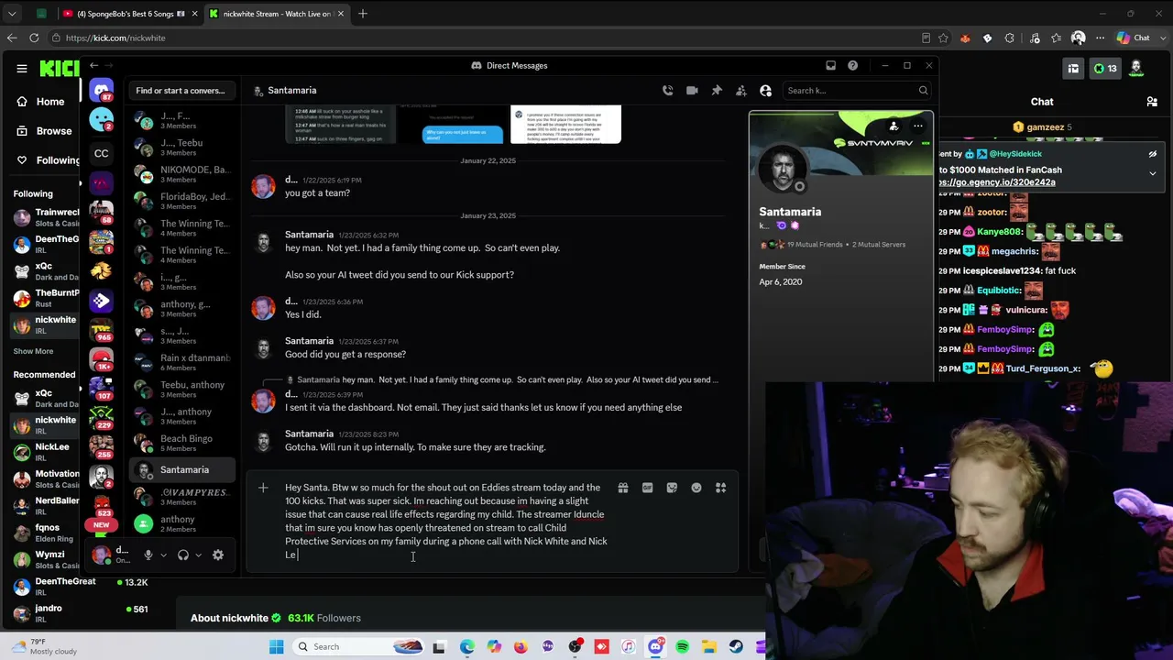Expand Show More followed channels
Viewport: 1173px width, 660px height.
pos(33,351)
